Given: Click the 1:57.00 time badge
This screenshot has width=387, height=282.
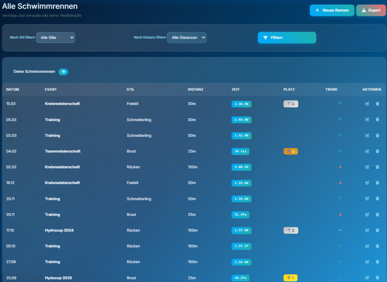Looking at the screenshot, I should pos(241,230).
